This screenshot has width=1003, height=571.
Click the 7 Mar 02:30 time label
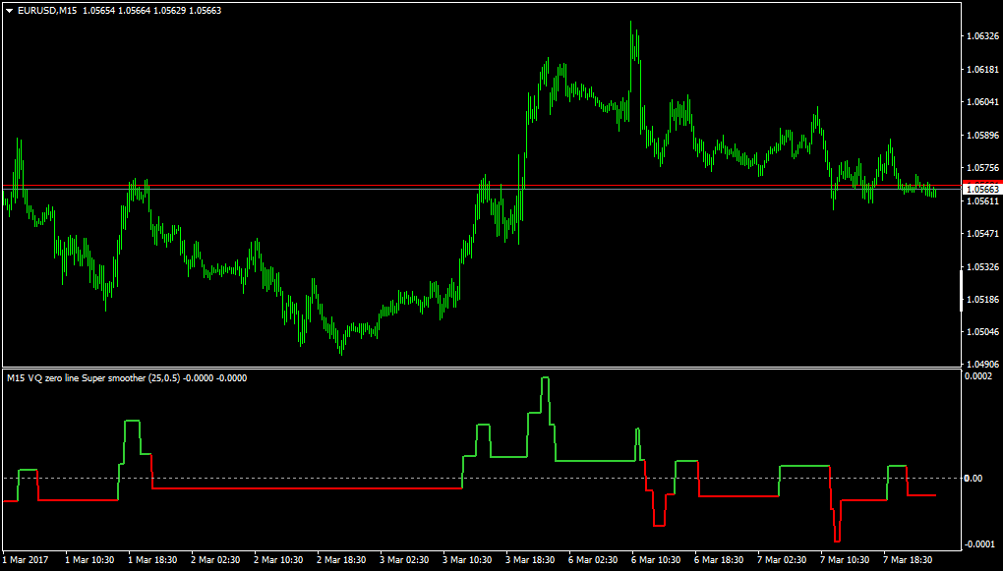tap(782, 560)
